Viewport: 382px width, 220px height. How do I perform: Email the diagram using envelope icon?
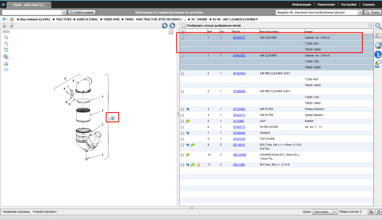[x=6, y=70]
